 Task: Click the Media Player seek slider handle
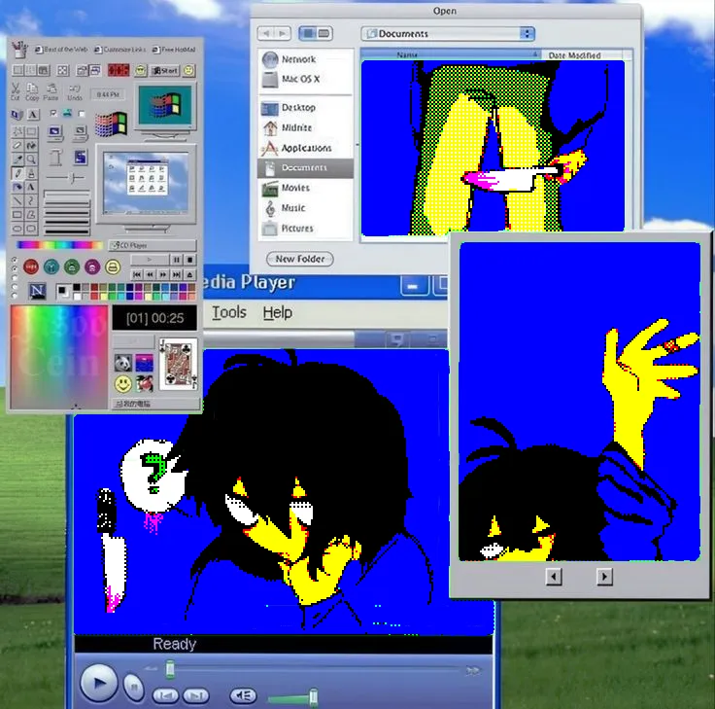coord(170,669)
